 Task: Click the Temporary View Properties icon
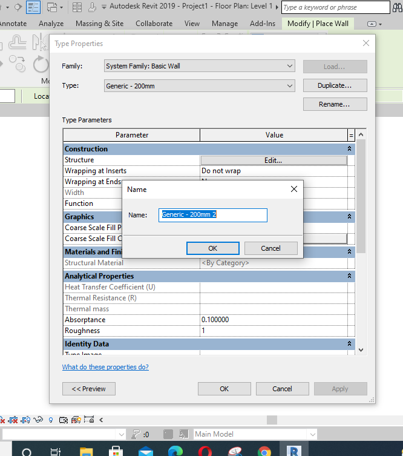[64, 420]
